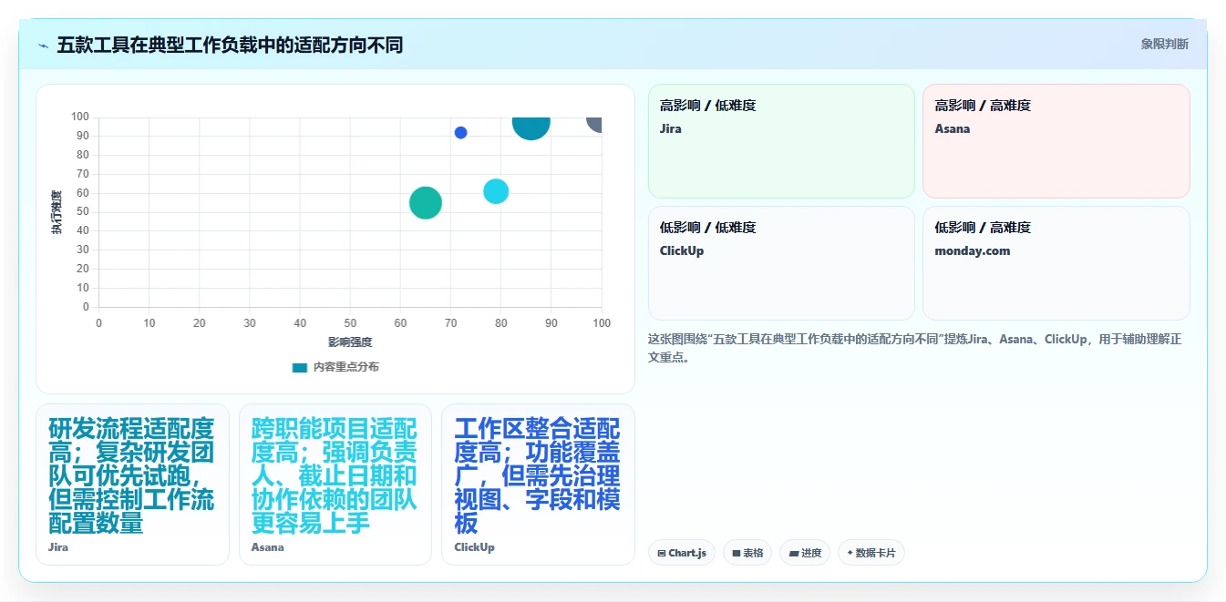Click the monday.com text in quadrant card
Viewport: 1226px width, 602px height.
pyautogui.click(x=973, y=250)
